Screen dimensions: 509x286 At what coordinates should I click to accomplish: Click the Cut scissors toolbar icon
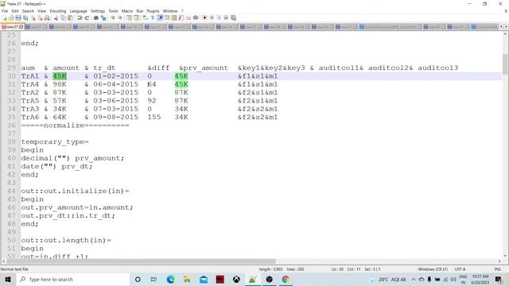56,17
